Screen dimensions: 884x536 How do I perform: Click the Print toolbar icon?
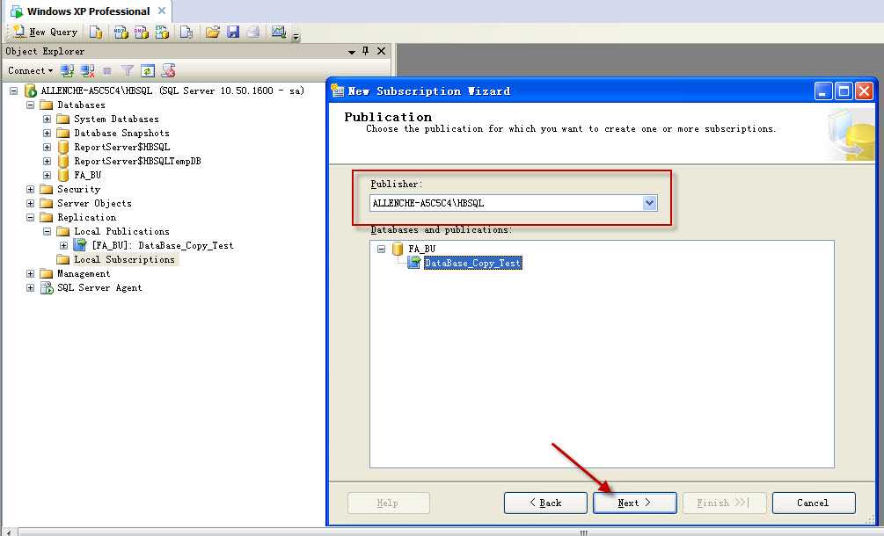tap(253, 33)
